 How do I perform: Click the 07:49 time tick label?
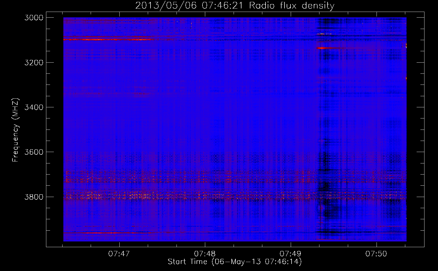290,254
